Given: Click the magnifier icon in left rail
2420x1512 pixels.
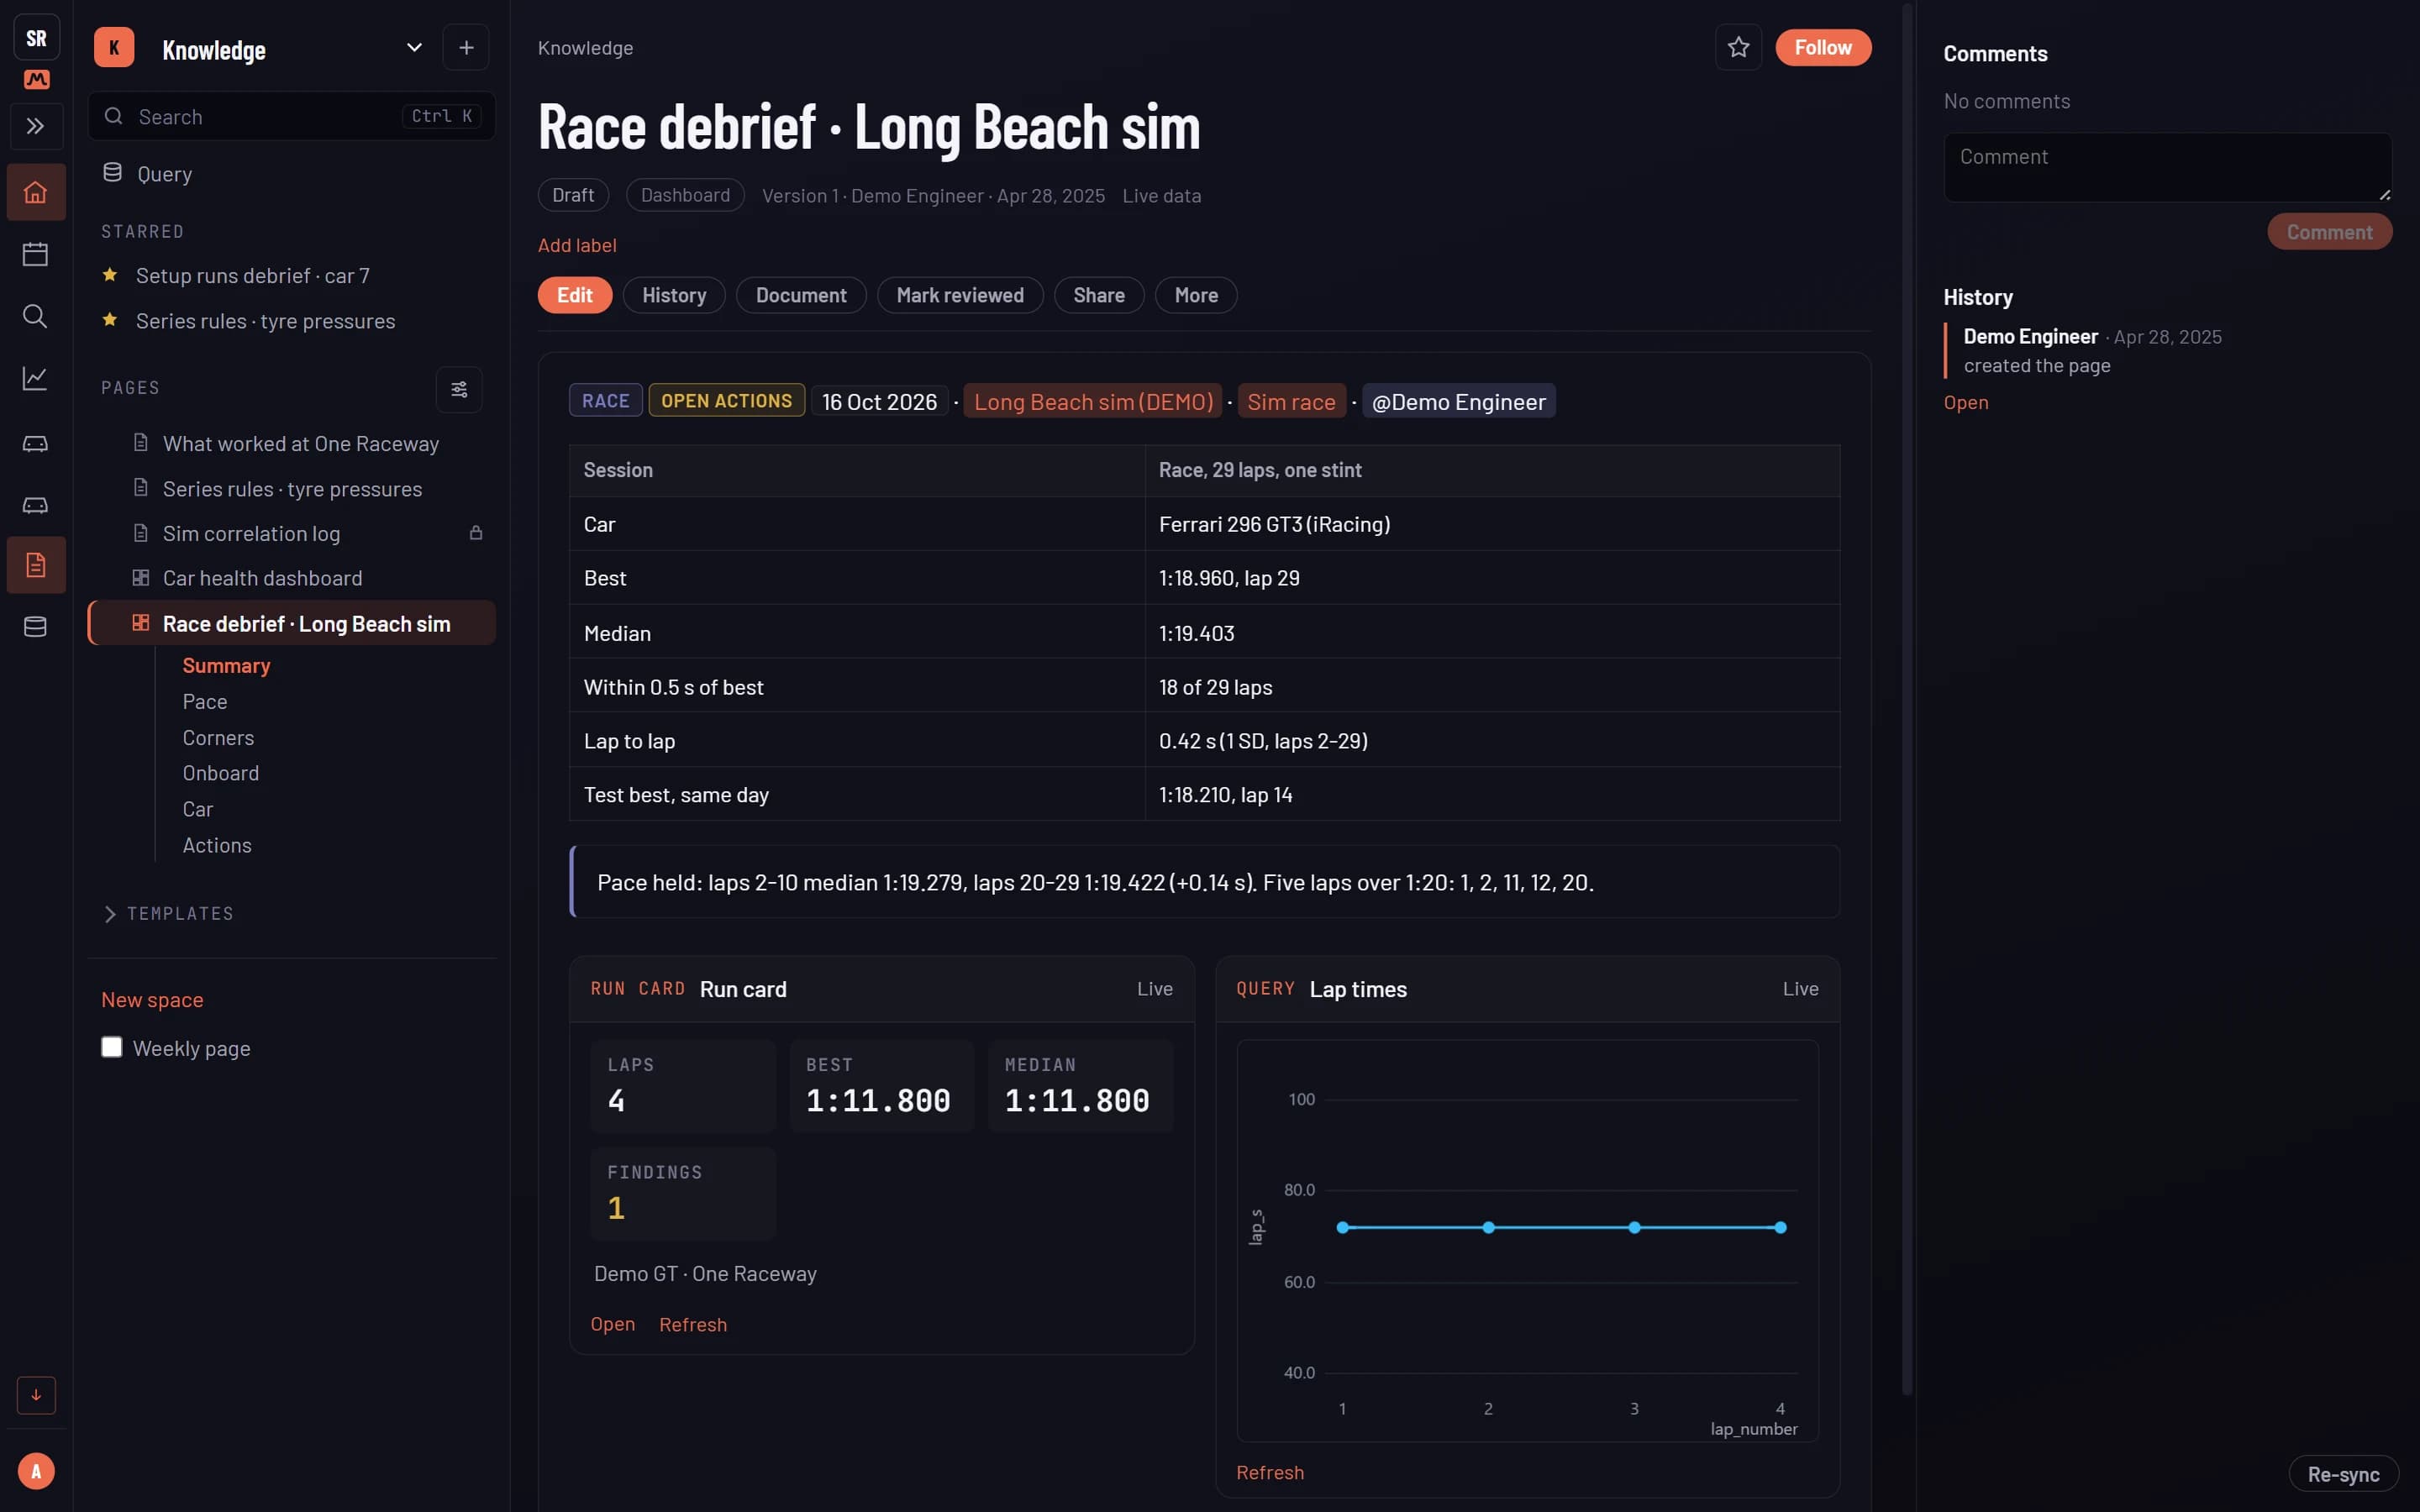Looking at the screenshot, I should (36, 316).
